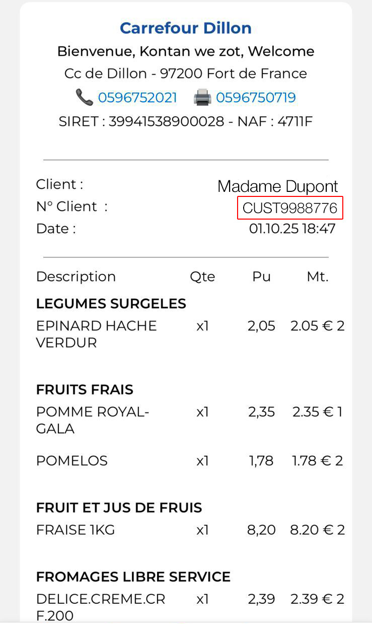Select the POMME ROYAL-GALA item
Viewport: 372px width, 624px height.
pos(92,420)
